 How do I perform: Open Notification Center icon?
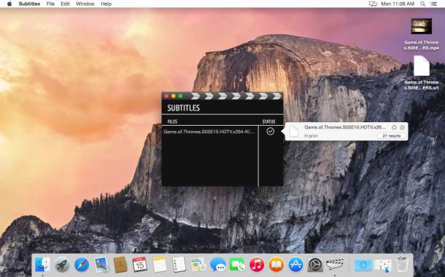click(434, 4)
